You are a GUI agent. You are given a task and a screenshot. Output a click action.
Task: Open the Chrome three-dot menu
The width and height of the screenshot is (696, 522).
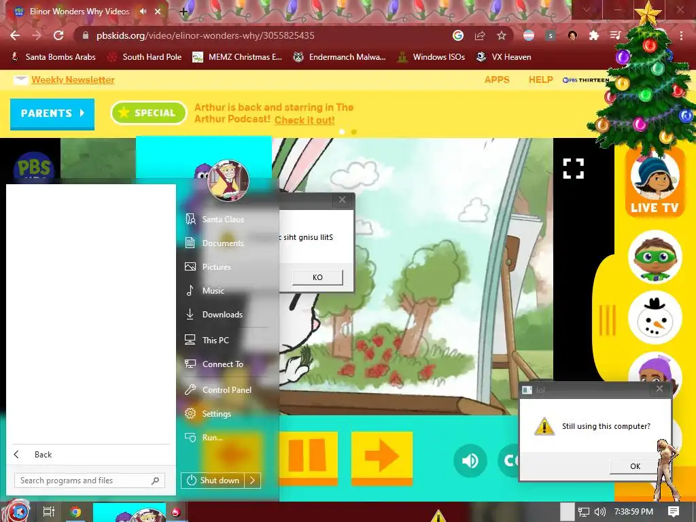(681, 35)
